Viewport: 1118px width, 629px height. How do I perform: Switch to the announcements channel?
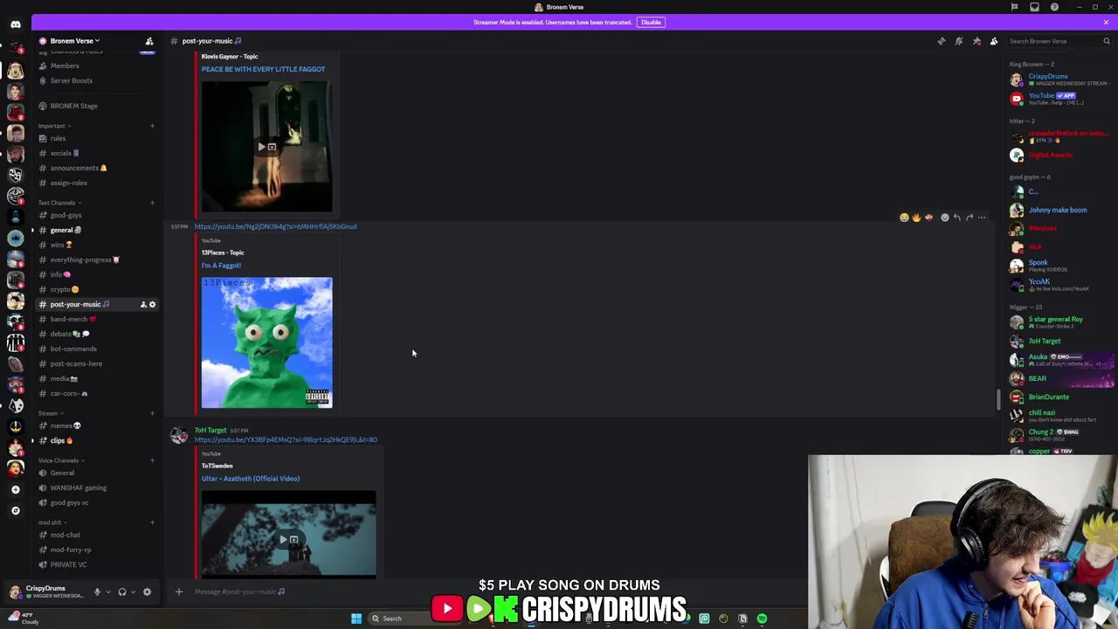tap(96, 168)
